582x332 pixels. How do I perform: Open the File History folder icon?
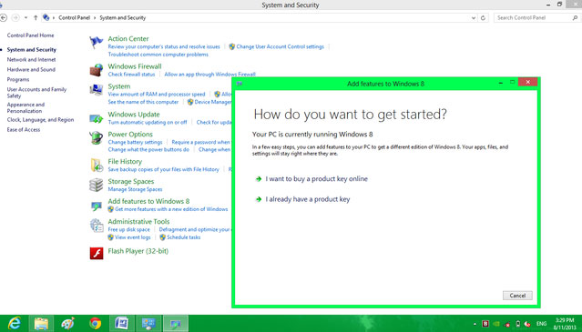pos(97,166)
